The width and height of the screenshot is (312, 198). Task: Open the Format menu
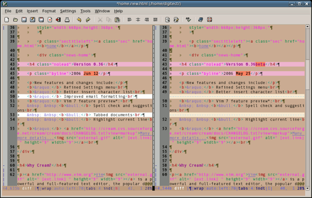coord(49,11)
